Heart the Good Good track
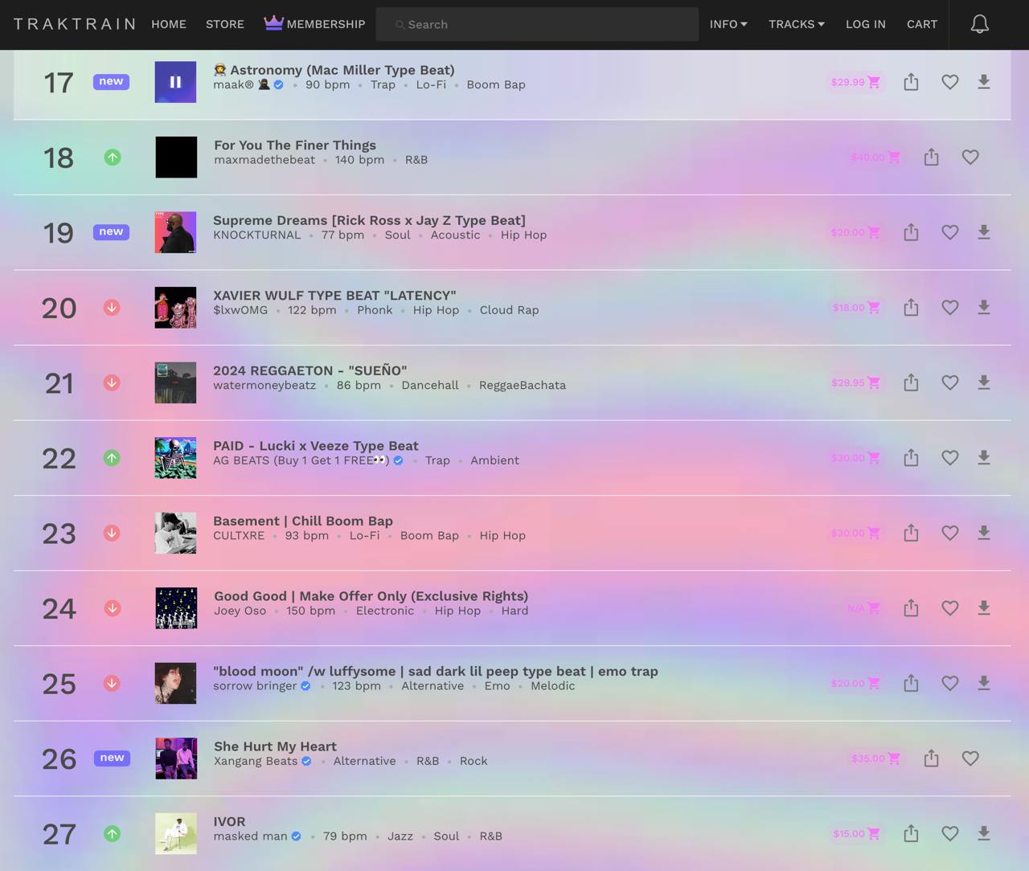Screen dimensions: 1029x871 click(x=949, y=608)
